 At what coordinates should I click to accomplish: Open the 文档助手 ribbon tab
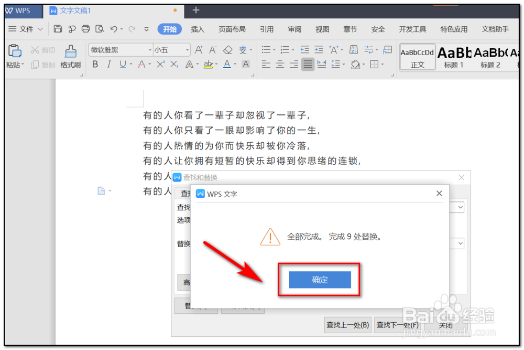pos(495,29)
